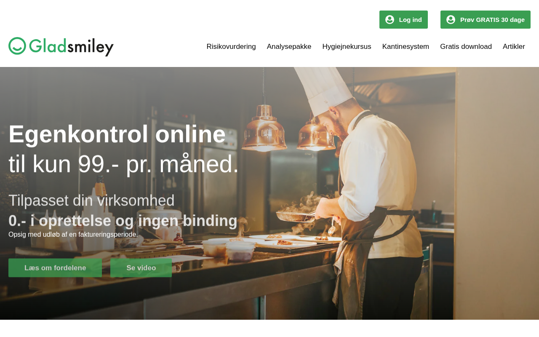This screenshot has height=337, width=539.
Task: Click the Egenkontrol online headline
Action: click(x=117, y=134)
